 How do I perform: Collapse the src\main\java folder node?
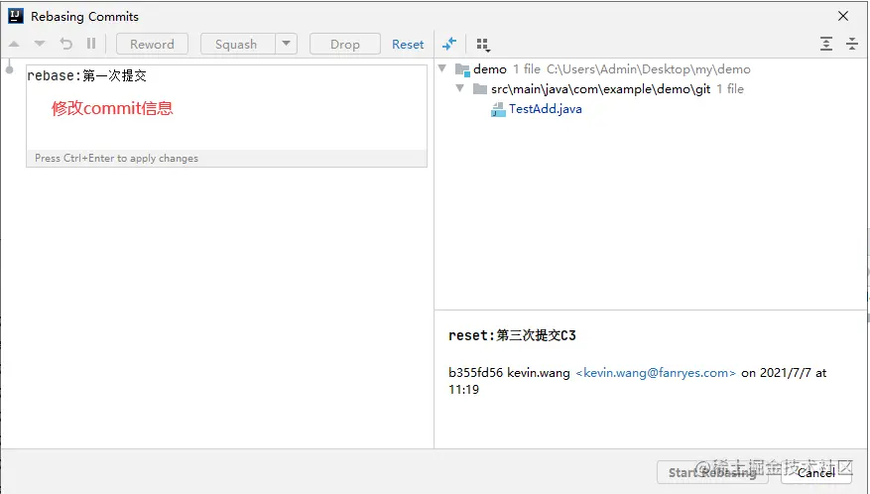point(460,88)
